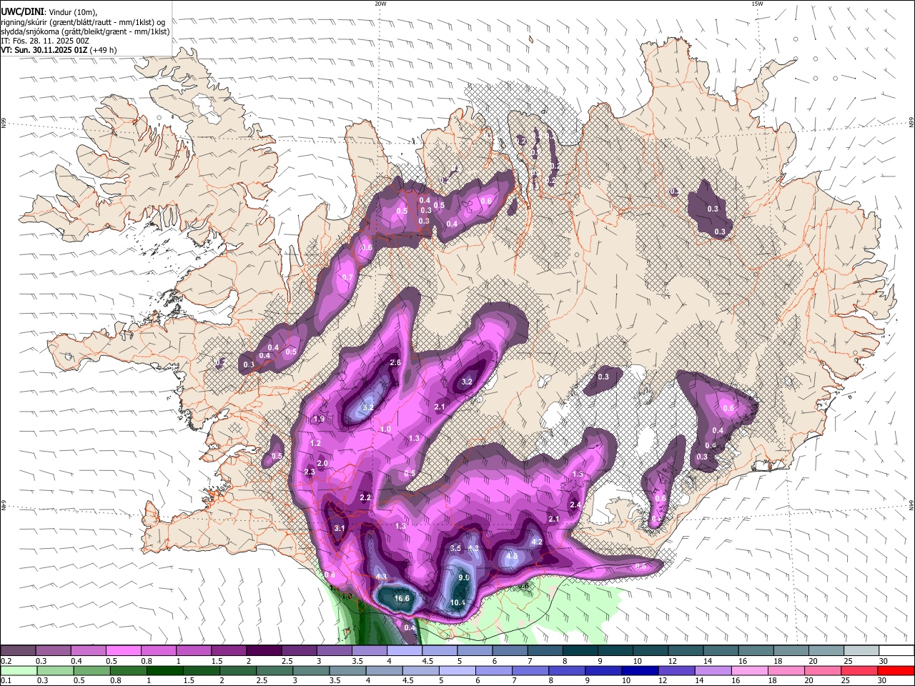Click the 3.1 precipitation value label

tap(340, 528)
